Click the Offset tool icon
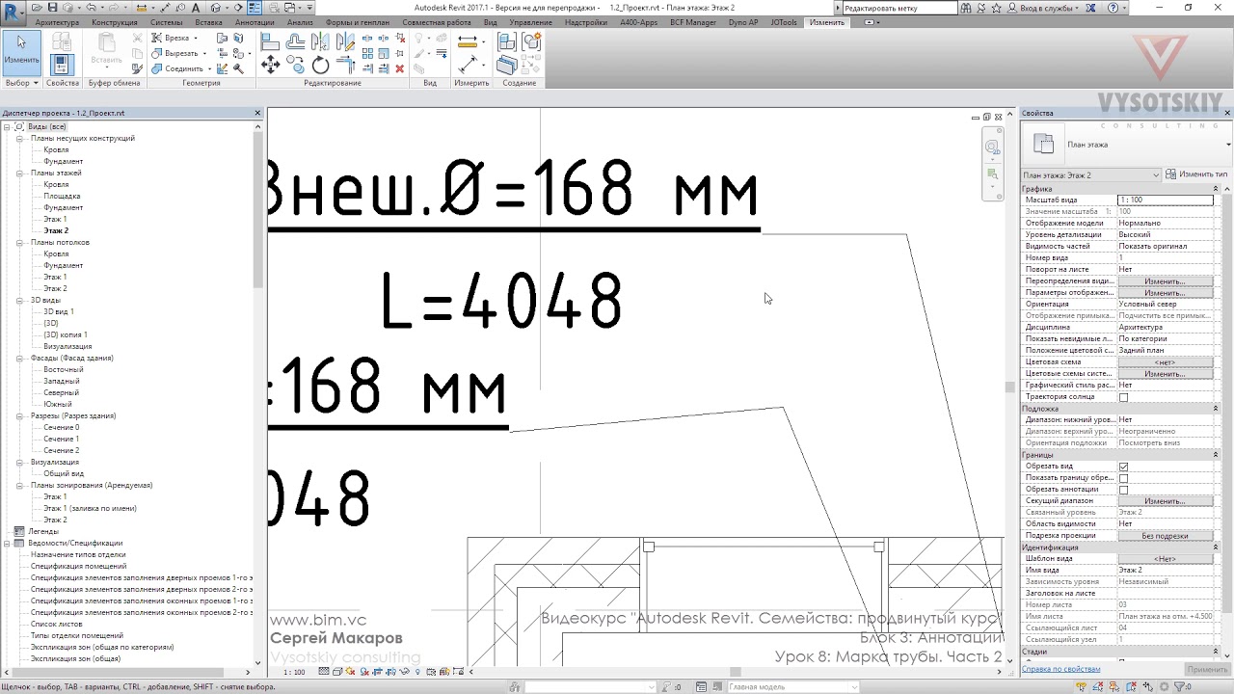Viewport: 1234px width, 694px height. pyautogui.click(x=295, y=41)
